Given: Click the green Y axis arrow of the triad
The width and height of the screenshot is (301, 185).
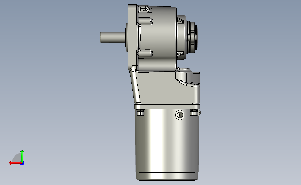Looking at the screenshot, I should coord(22,156).
